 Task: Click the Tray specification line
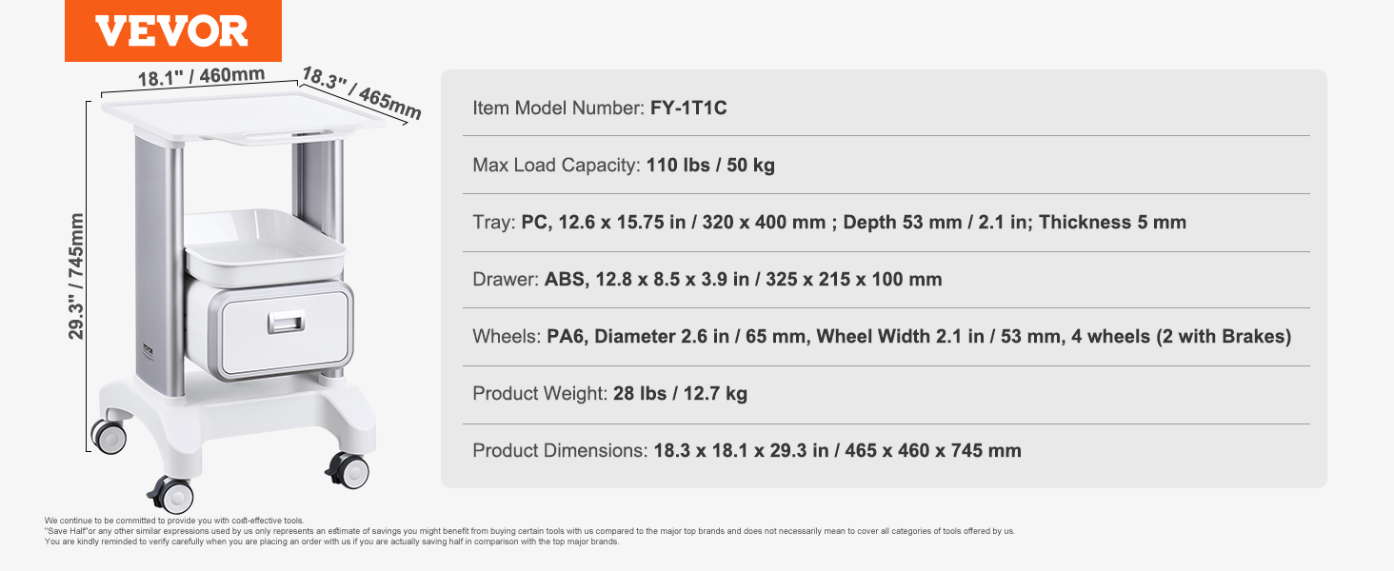click(829, 223)
